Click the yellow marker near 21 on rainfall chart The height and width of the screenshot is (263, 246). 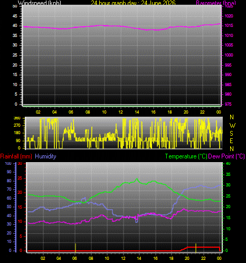click(196, 248)
